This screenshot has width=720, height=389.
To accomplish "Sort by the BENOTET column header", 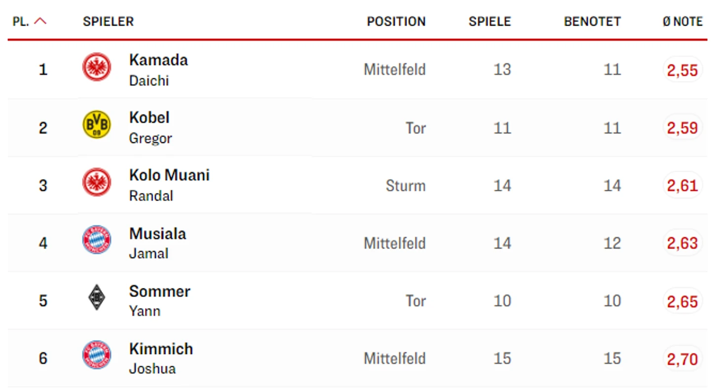I will (x=592, y=22).
